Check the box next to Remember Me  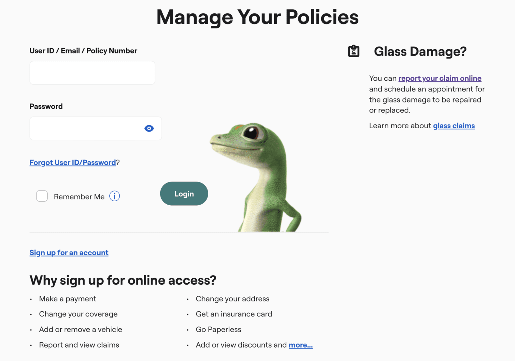pos(42,196)
